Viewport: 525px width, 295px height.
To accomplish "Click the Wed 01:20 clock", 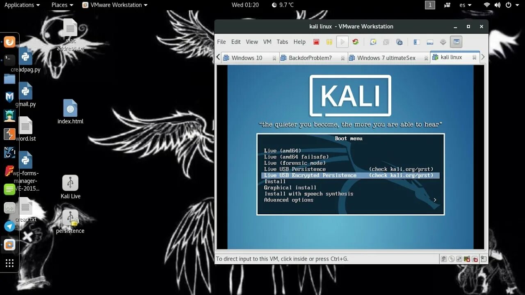I will pos(245,5).
